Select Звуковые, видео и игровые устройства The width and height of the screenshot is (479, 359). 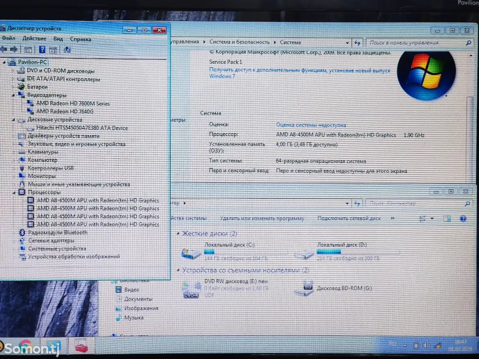click(76, 144)
